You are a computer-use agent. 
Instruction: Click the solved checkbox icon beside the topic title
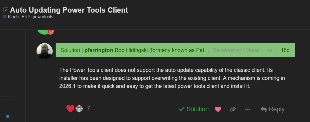pos(6,10)
